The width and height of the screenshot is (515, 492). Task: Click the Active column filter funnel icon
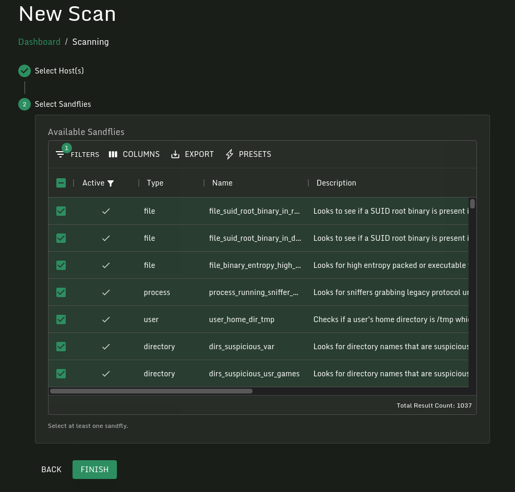[x=111, y=183]
